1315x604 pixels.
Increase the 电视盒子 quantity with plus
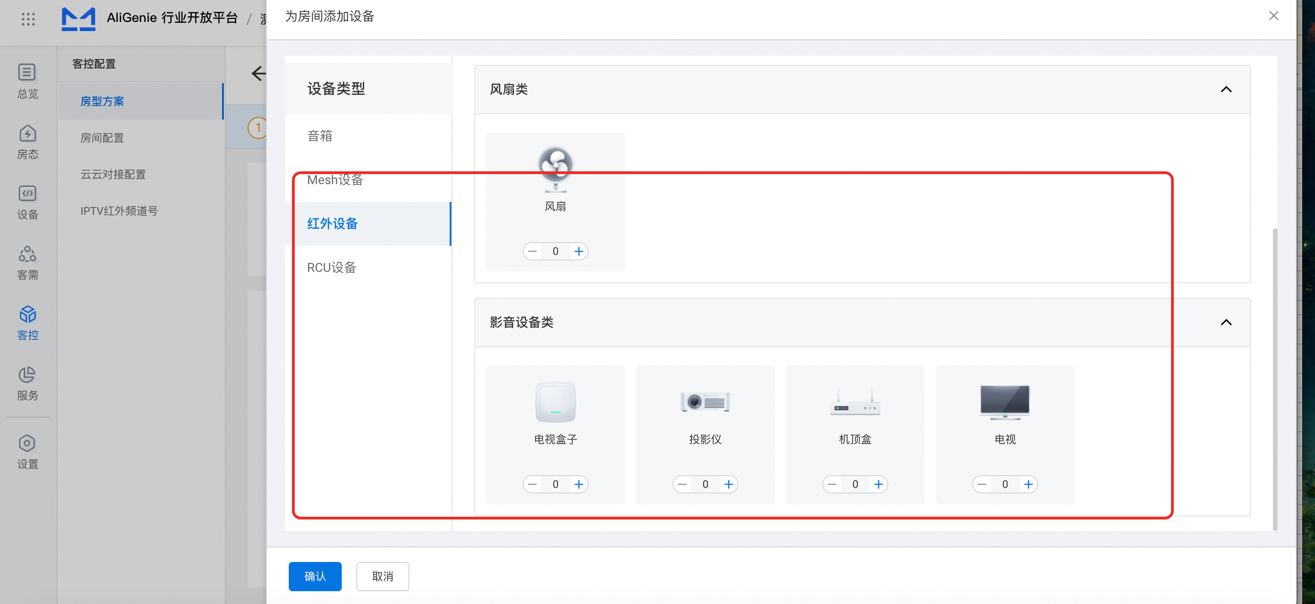click(578, 484)
